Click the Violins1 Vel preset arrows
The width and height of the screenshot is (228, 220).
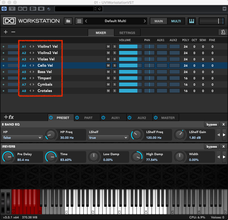(x=32, y=46)
